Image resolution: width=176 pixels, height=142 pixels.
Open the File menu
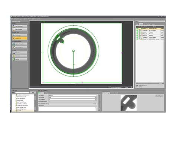[12, 19]
